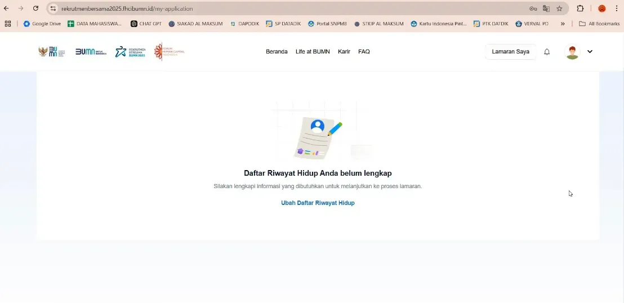Image resolution: width=624 pixels, height=303 pixels.
Task: Open Google Drive bookmark
Action: point(42,24)
